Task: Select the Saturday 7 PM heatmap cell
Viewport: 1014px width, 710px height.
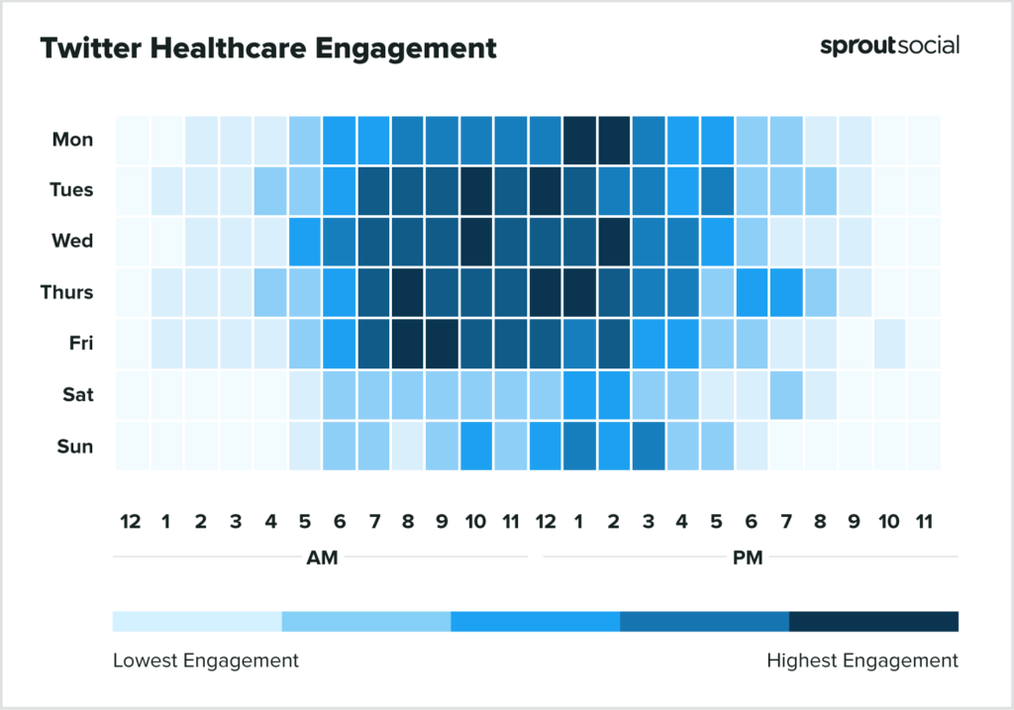Action: click(x=786, y=395)
